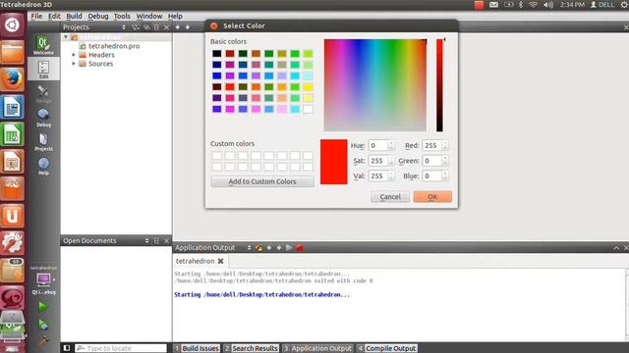The image size is (629, 353).
Task: Click the Sat value input field
Action: [377, 161]
